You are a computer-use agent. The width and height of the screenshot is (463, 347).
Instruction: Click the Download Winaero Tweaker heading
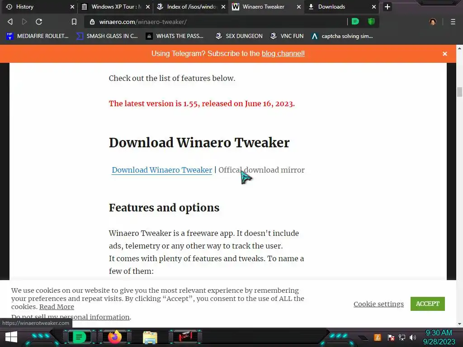(x=199, y=142)
